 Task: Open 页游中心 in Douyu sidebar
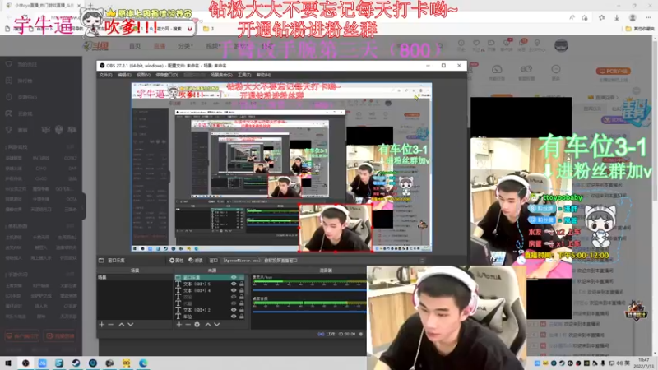pyautogui.click(x=27, y=97)
